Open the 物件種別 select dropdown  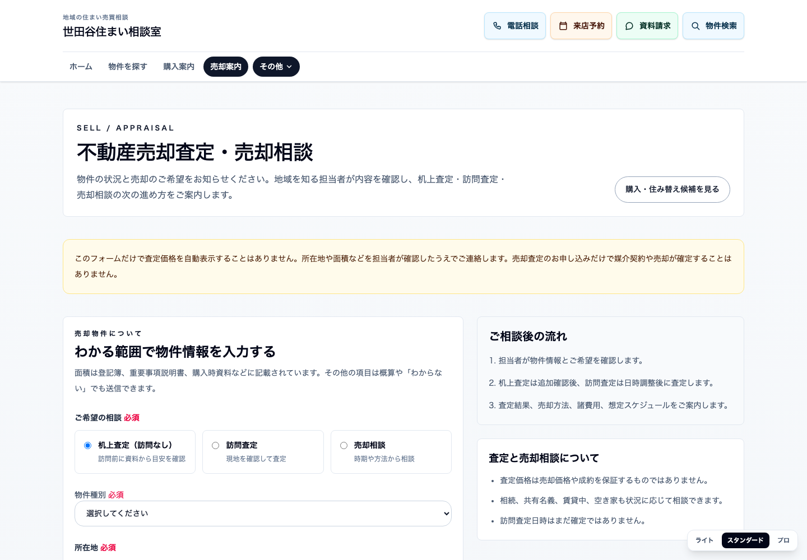pyautogui.click(x=263, y=514)
